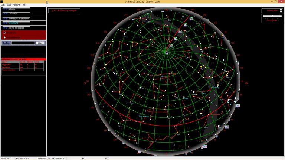Click the bright star Vega near Lyr
Screen dimensions: 285x160
(125, 34)
